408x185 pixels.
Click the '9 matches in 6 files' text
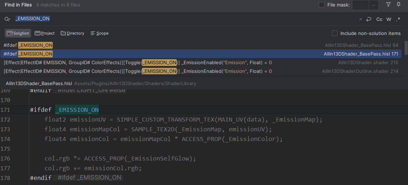pyautogui.click(x=58, y=5)
